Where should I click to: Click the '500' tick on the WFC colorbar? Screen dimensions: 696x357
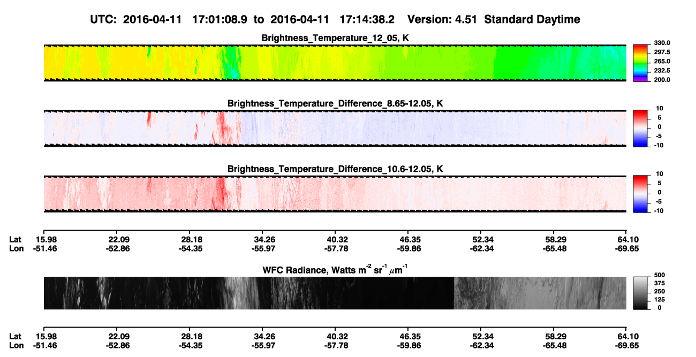click(659, 275)
